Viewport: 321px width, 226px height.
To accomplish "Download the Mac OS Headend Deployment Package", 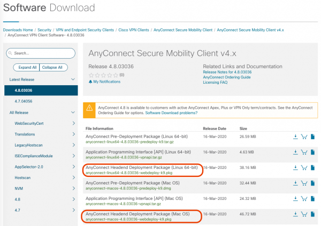I will click(x=295, y=214).
